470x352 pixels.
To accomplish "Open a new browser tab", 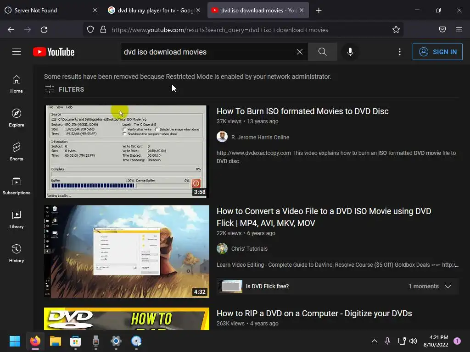I will pyautogui.click(x=319, y=11).
